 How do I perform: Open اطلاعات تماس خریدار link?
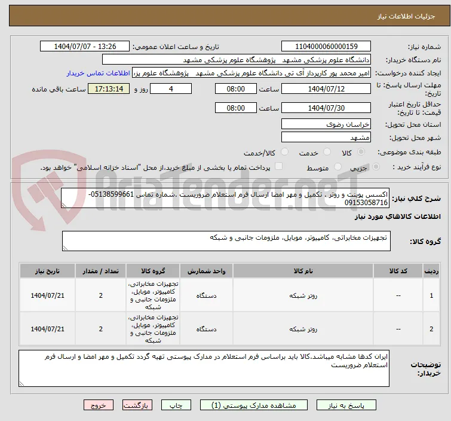(99, 73)
